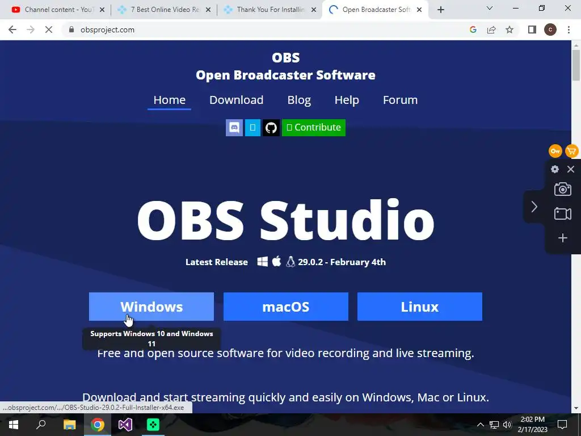Open the Blog nav link
The height and width of the screenshot is (436, 581).
tap(299, 100)
